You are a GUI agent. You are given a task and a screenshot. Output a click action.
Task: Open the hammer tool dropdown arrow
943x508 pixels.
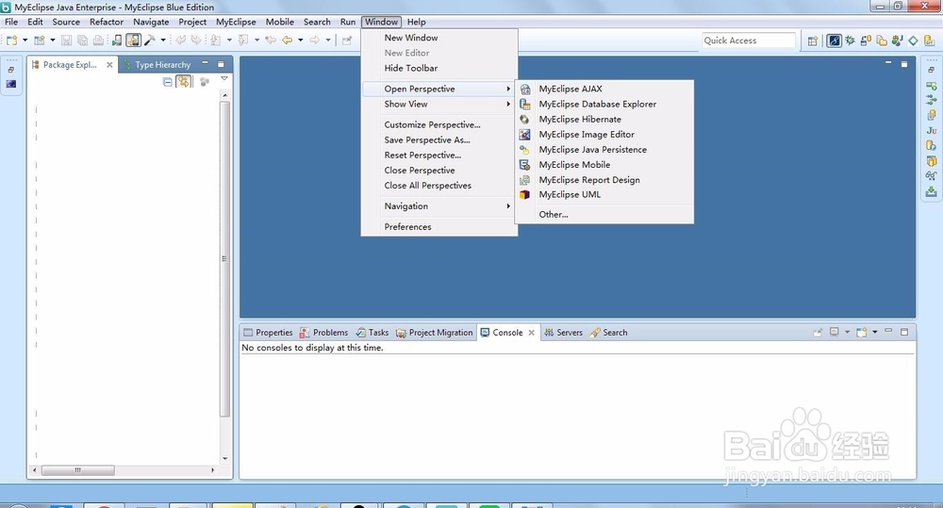(x=163, y=41)
